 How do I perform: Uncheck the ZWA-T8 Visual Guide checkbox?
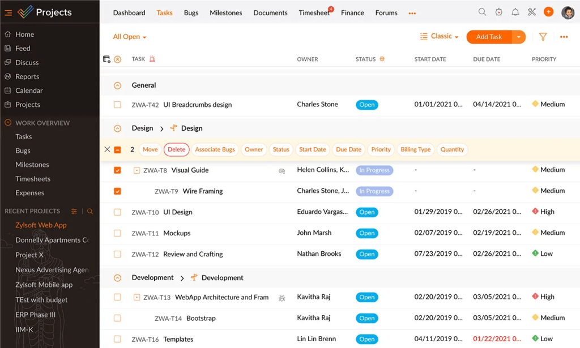117,170
